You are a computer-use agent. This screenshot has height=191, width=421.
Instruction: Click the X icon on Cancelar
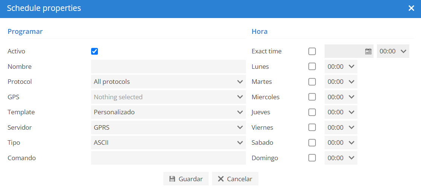pyautogui.click(x=221, y=179)
